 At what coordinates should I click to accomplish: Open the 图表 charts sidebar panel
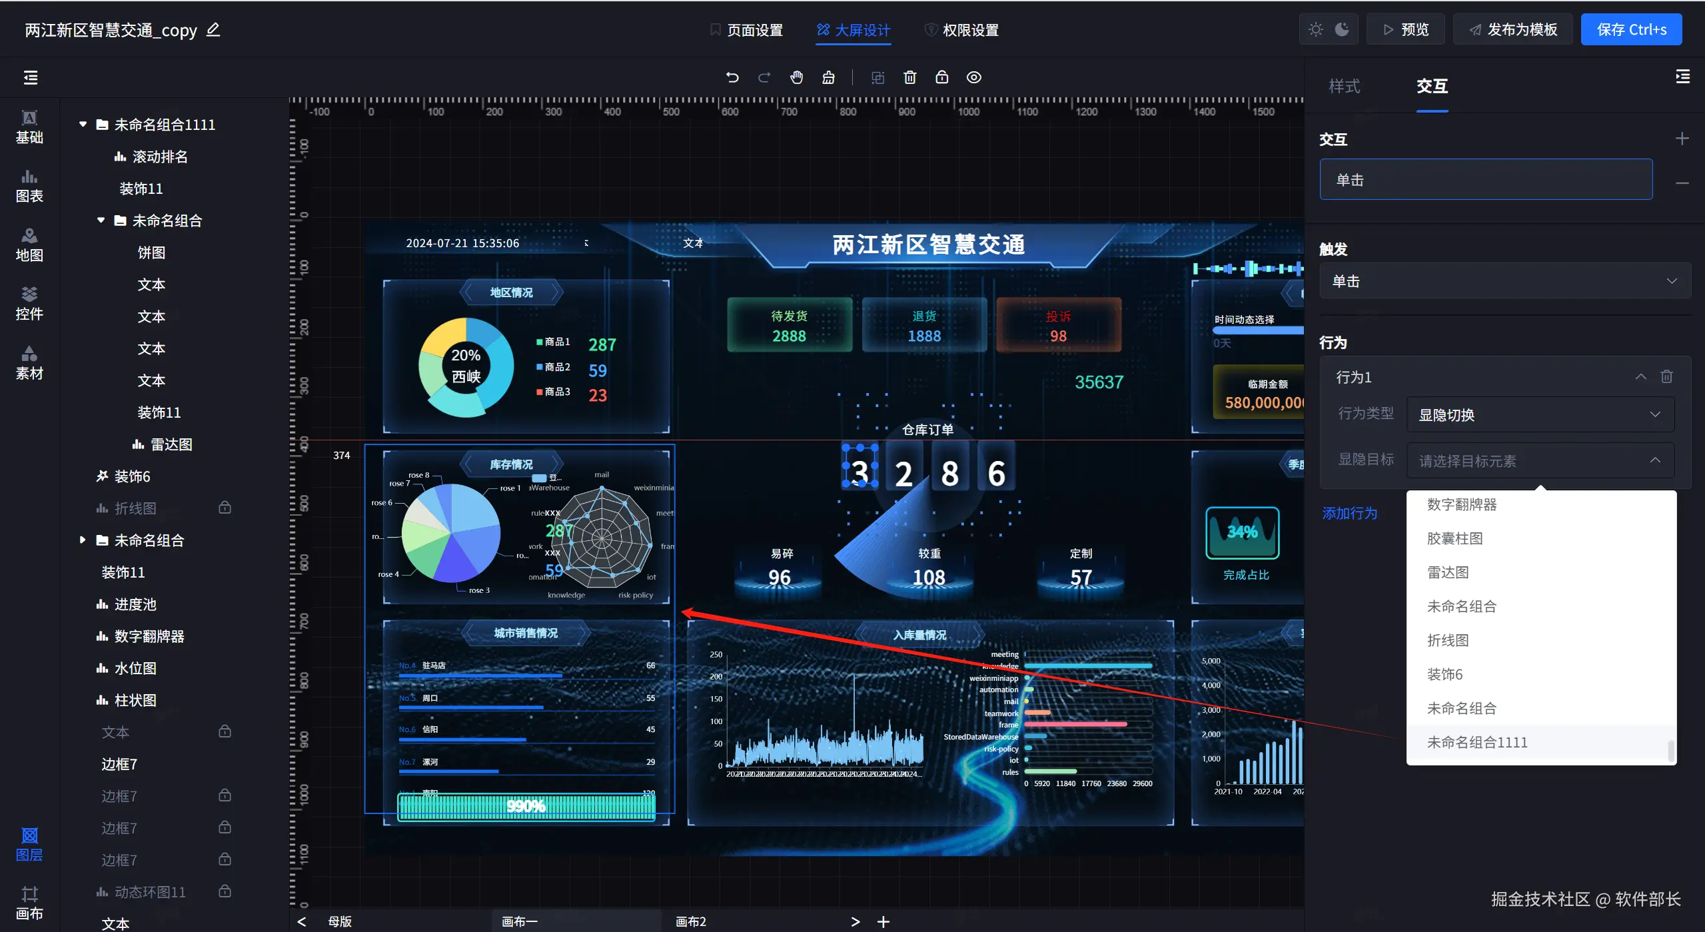[29, 185]
